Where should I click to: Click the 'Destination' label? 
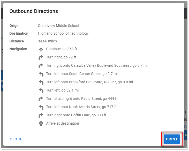click(x=19, y=33)
